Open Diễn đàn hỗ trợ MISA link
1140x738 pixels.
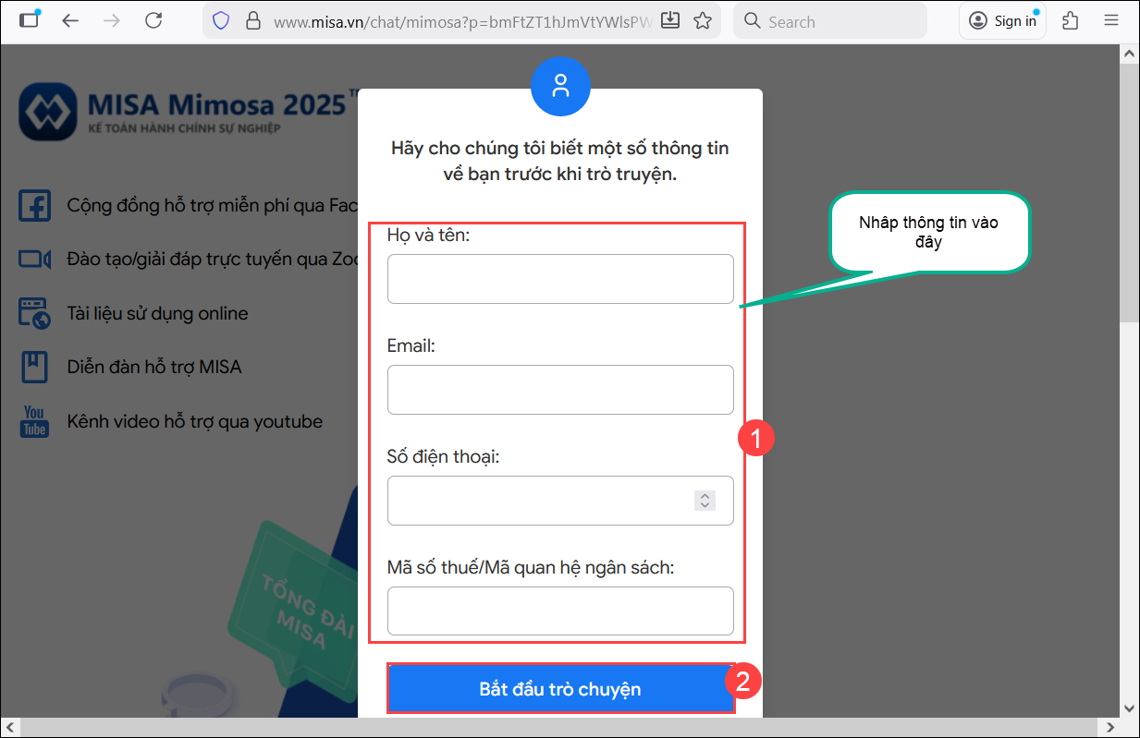153,367
